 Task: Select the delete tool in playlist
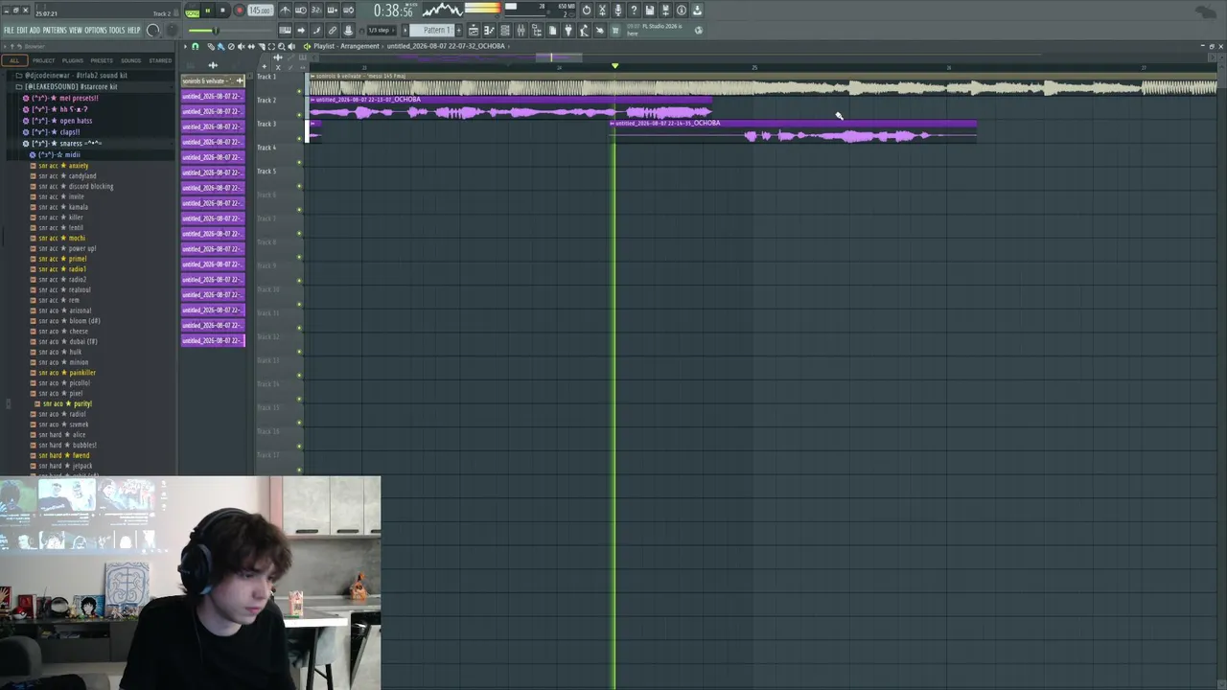pos(230,46)
